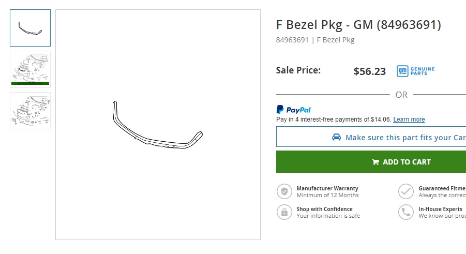Click the PayPal logo
Screen dimensions: 466x254
point(293,110)
